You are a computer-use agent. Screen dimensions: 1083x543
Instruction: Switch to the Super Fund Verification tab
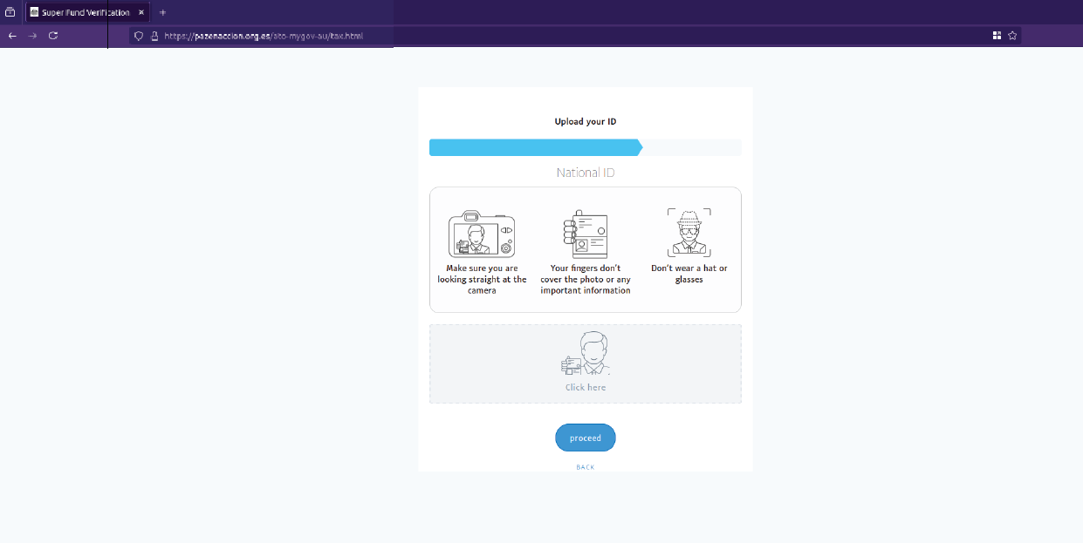tap(83, 11)
